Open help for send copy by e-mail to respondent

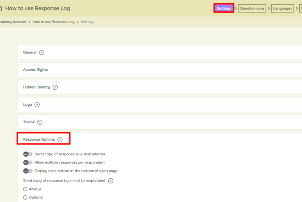pos(110,181)
